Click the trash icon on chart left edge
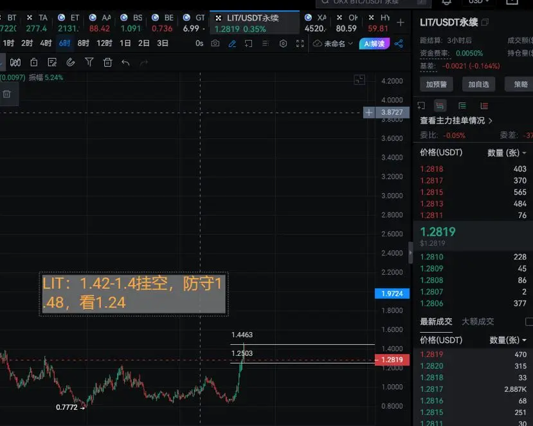The height and width of the screenshot is (426, 533). 6,94
